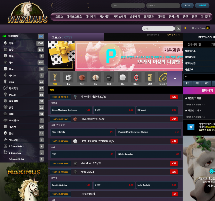
Task: Expand +28 more bets for Liga Nationala
Action: 174,97
